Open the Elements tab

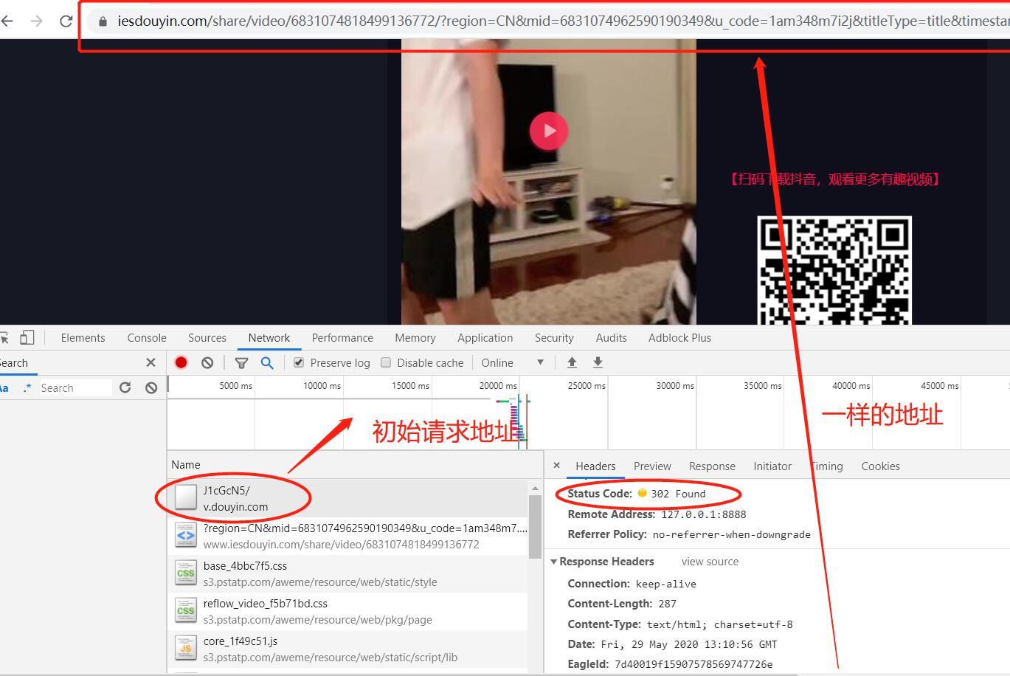(83, 337)
